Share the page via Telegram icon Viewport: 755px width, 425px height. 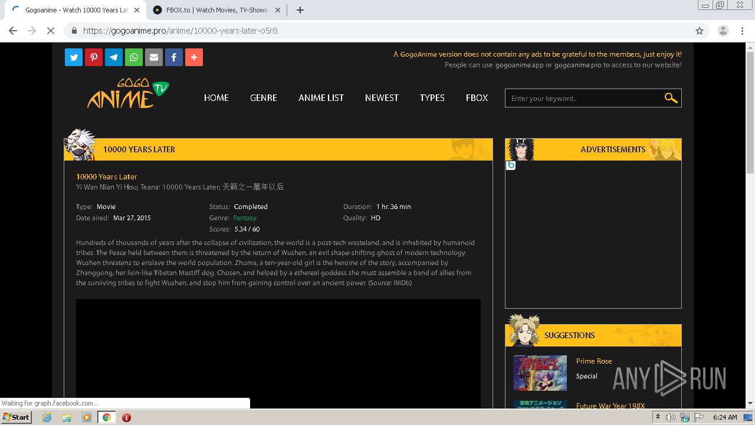tap(114, 57)
